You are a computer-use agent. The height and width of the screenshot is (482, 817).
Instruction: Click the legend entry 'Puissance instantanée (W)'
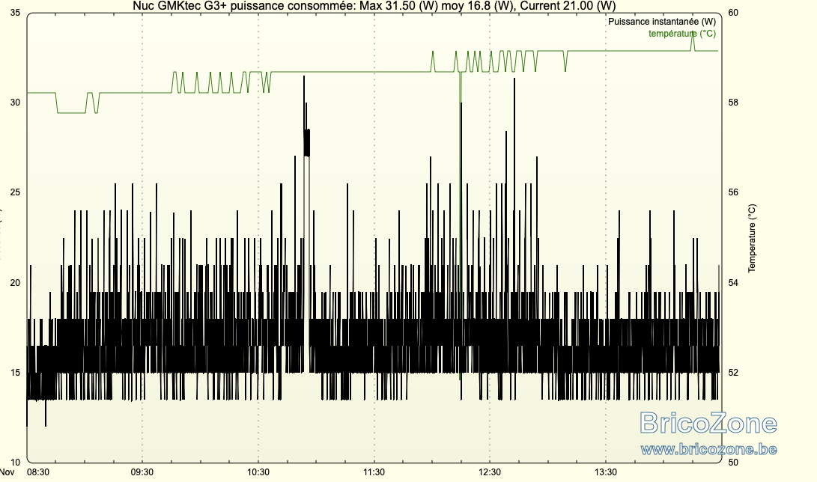point(662,22)
